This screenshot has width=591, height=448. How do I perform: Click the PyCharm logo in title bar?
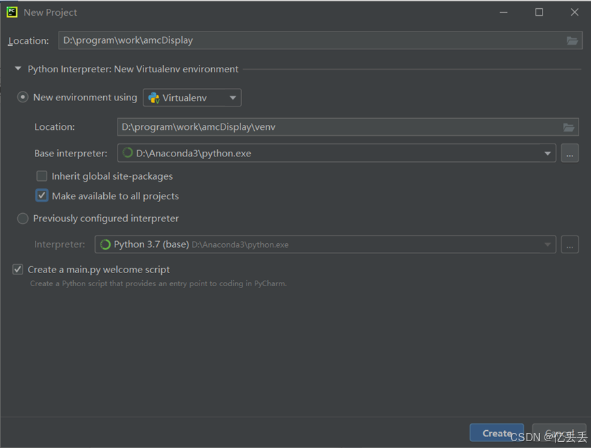tap(12, 12)
